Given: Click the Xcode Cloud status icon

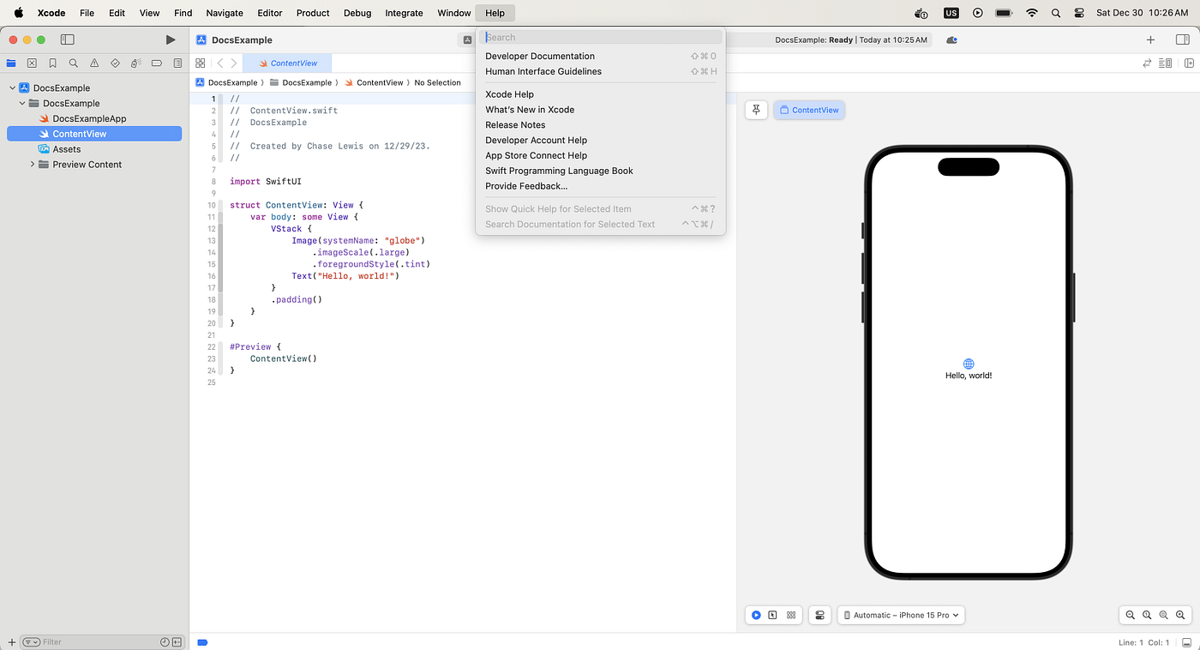Looking at the screenshot, I should pos(951,39).
